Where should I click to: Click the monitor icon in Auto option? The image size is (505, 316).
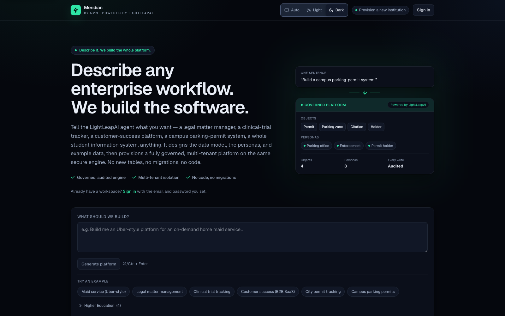287,10
